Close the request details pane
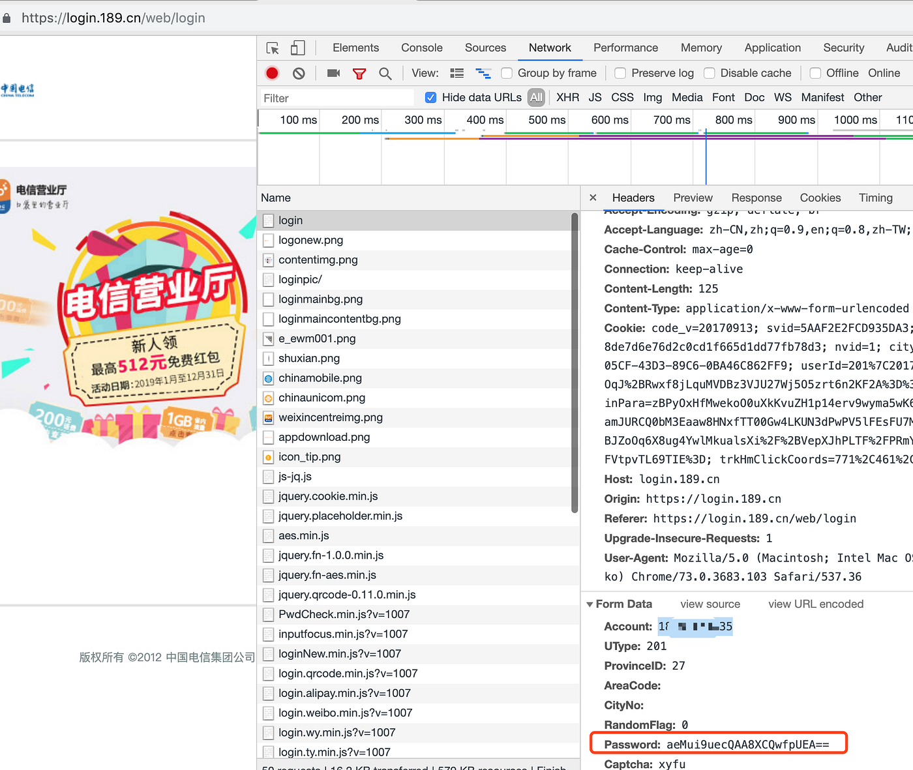 pyautogui.click(x=593, y=198)
